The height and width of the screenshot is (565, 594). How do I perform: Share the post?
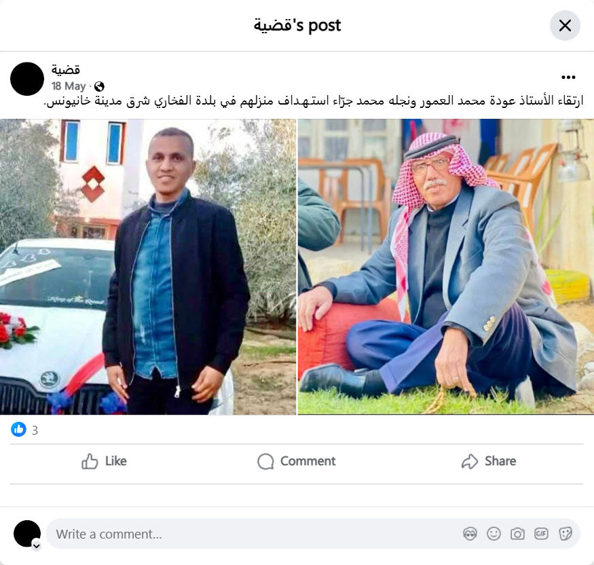(x=489, y=461)
